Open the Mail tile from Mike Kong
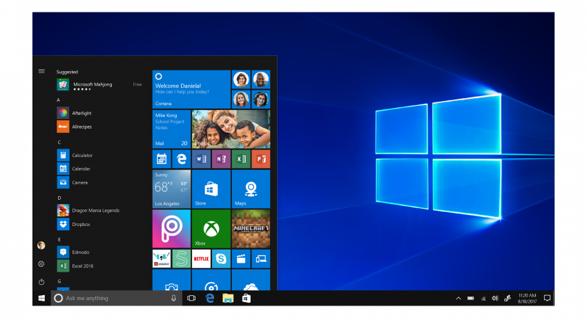The image size is (587, 318). click(x=171, y=129)
